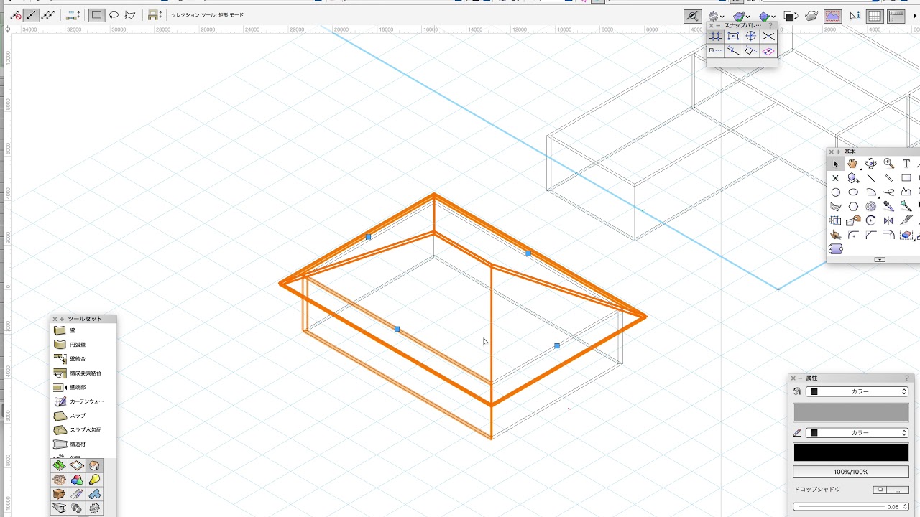
Task: Toggle Snap to Object in snapping palette
Action: 733,36
